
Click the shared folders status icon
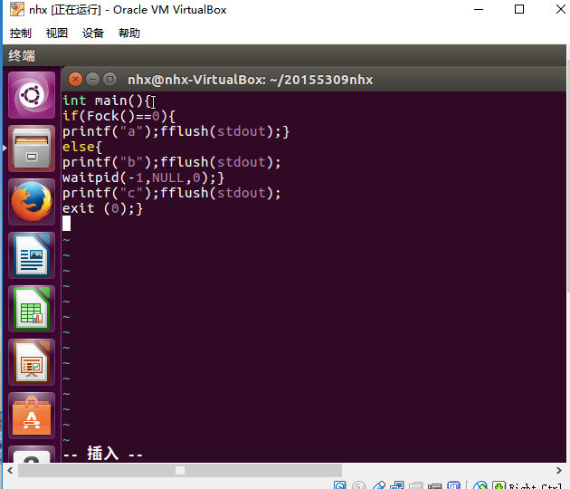pyautogui.click(x=415, y=485)
